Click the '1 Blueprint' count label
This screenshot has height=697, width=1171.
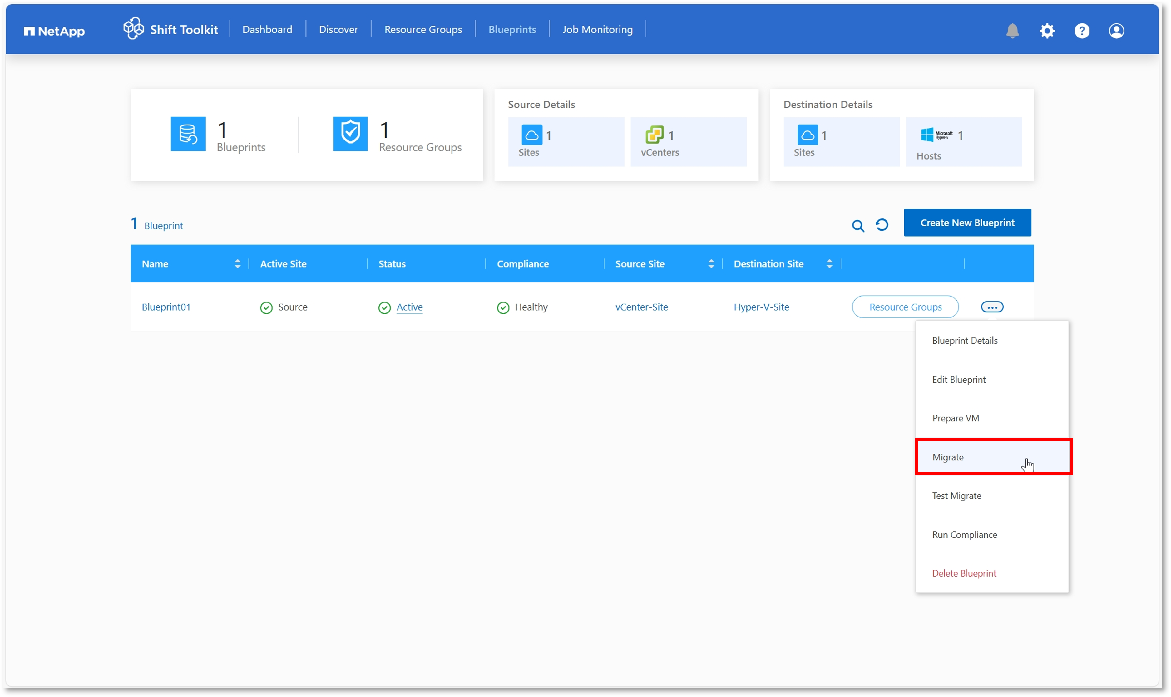(x=157, y=224)
